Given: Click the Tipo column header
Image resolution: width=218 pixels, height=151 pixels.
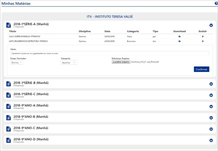Looking at the screenshot, I should (x=155, y=31).
